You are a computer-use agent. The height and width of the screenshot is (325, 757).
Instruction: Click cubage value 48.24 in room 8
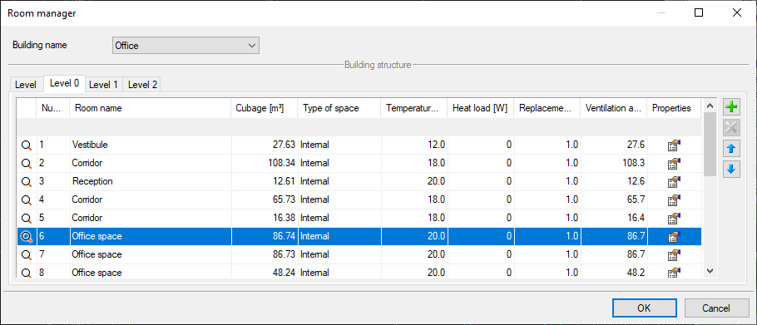click(284, 273)
